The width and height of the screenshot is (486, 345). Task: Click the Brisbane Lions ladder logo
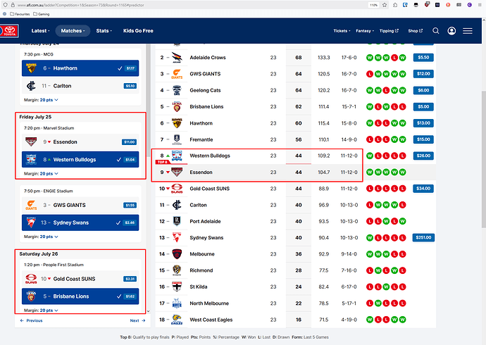pos(177,106)
